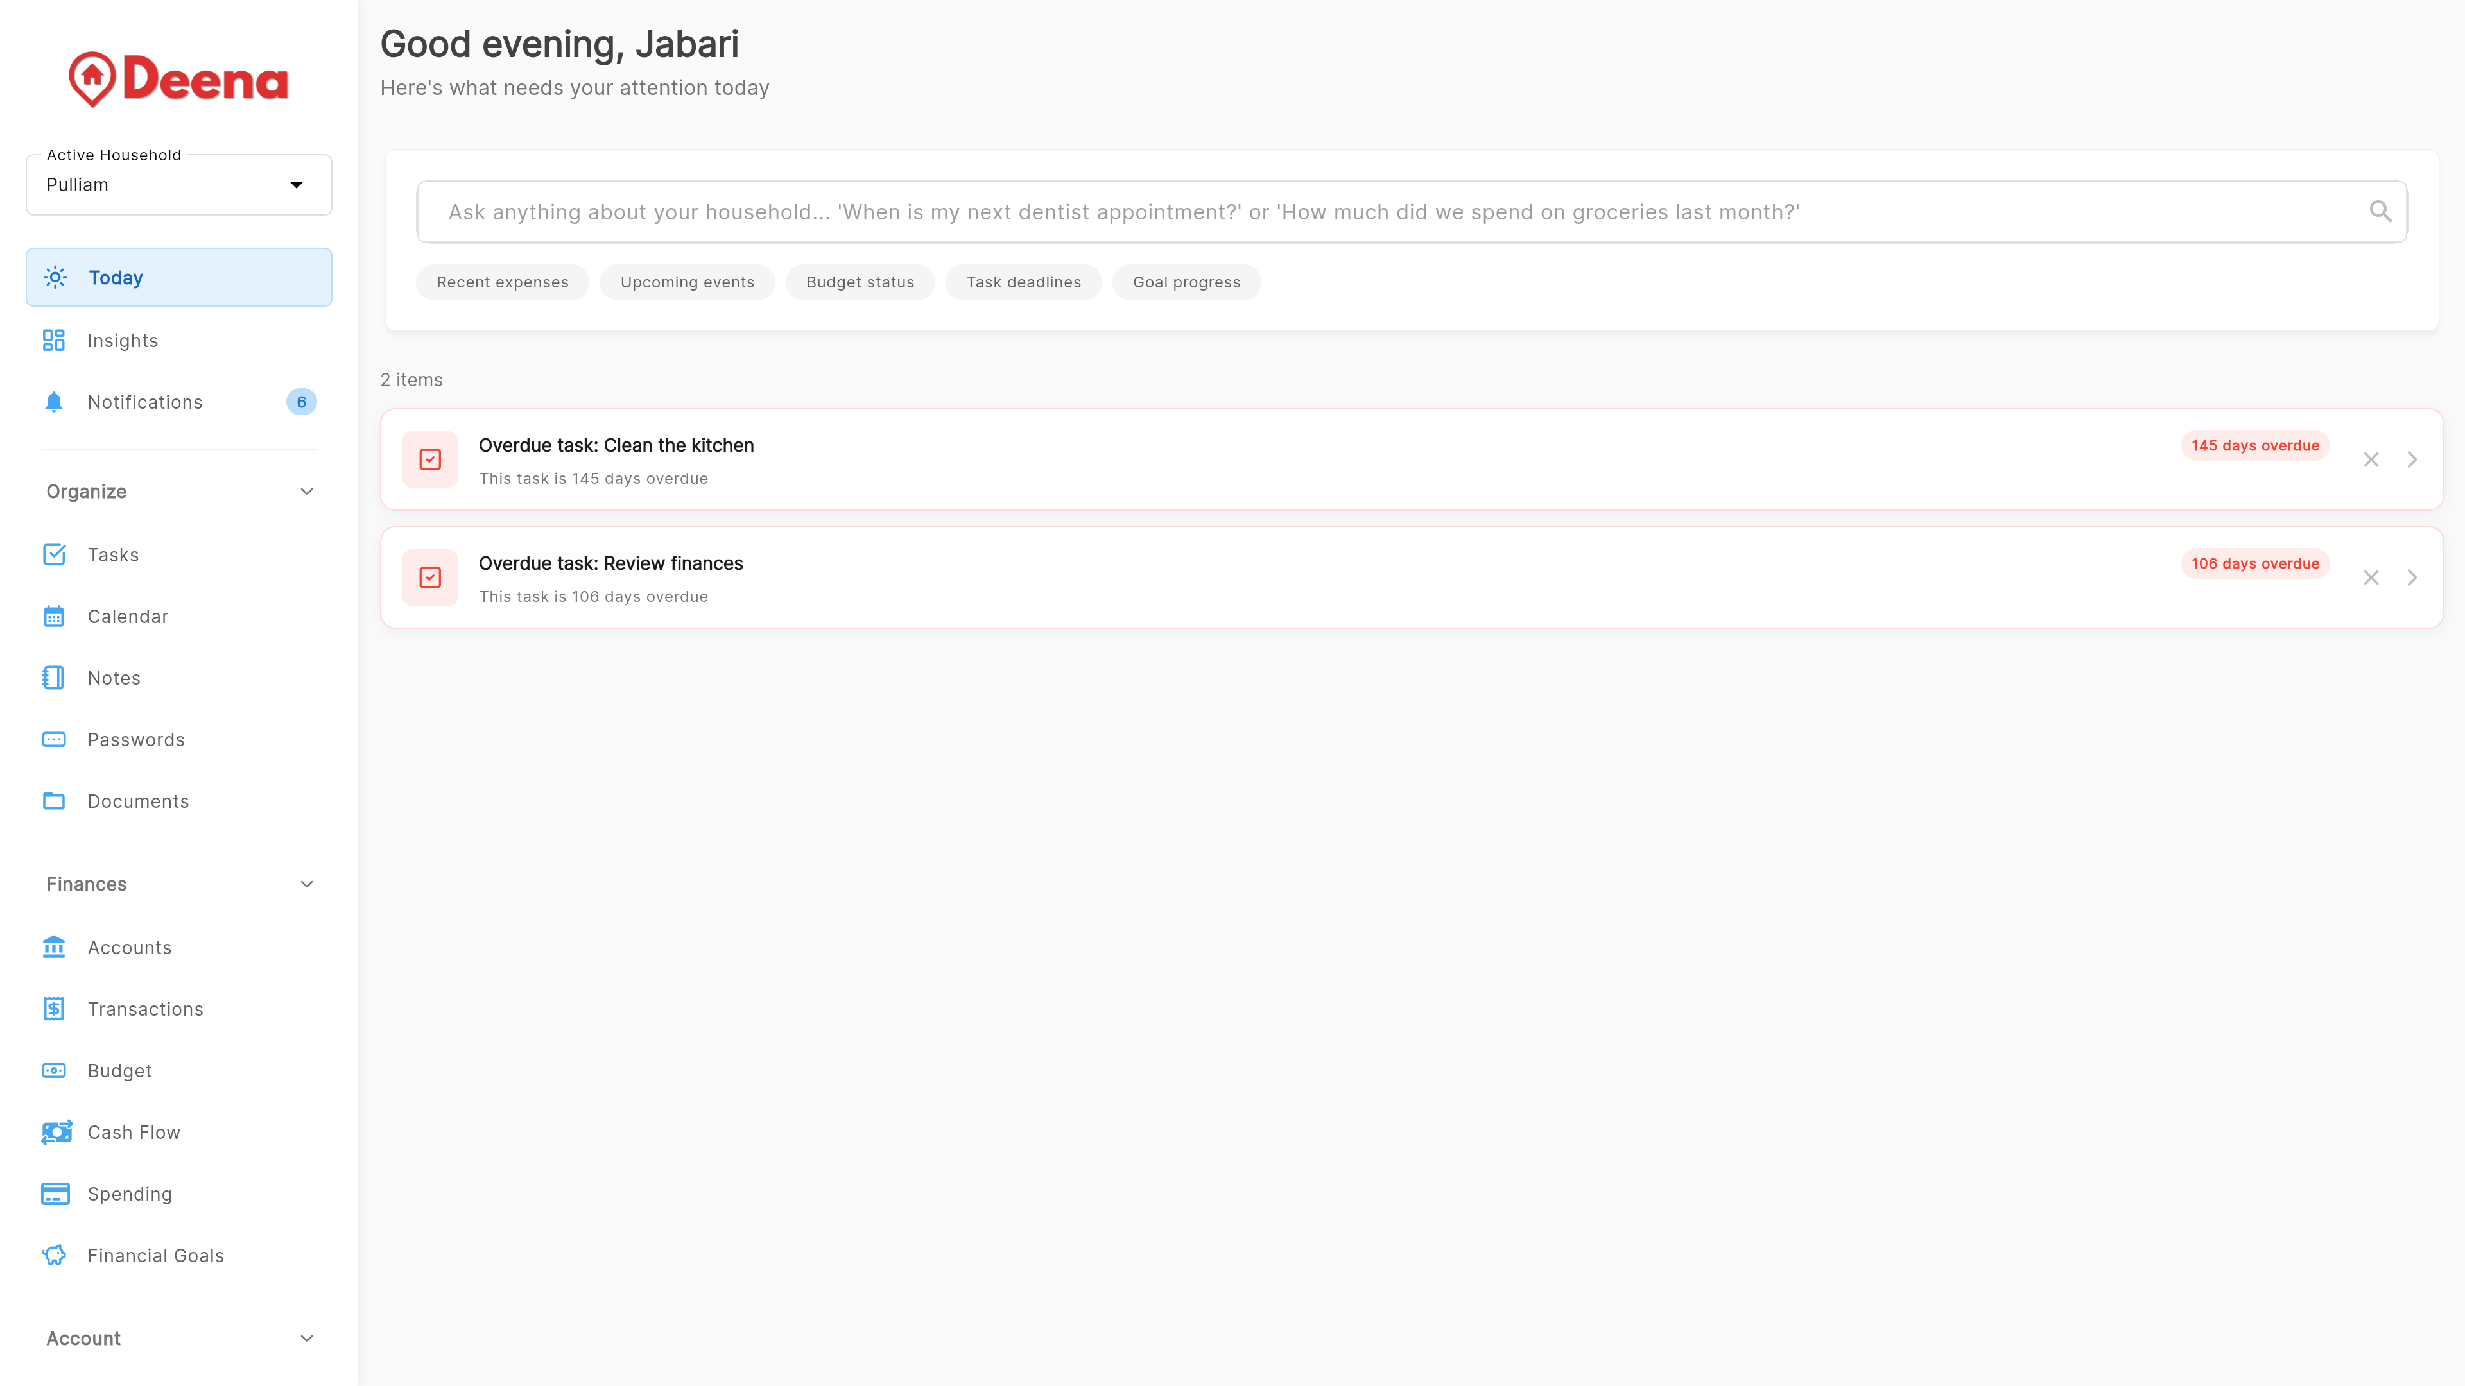This screenshot has width=2465, height=1386.
Task: Select the Passwords card icon
Action: [53, 739]
